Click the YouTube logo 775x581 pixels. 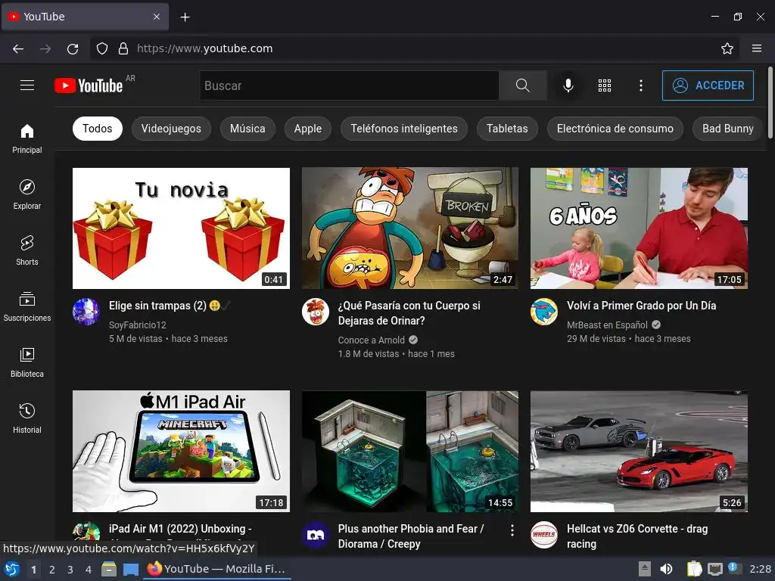89,85
